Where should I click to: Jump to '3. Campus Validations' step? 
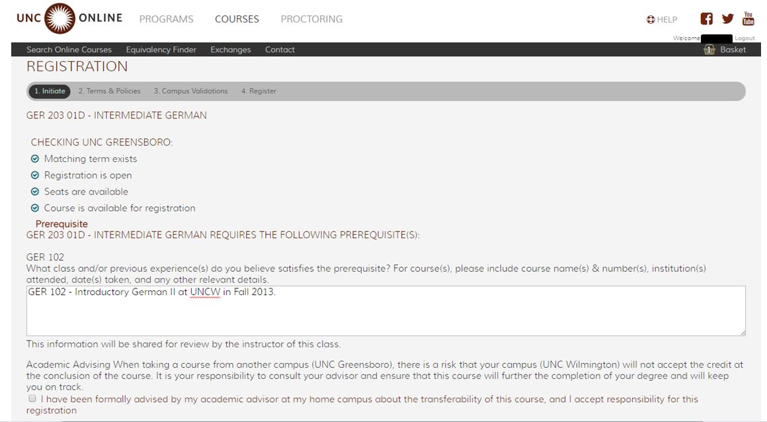tap(190, 91)
